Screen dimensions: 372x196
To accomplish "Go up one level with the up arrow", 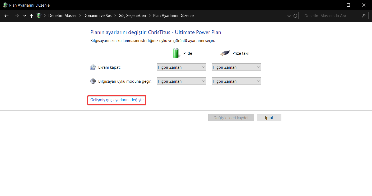I will tap(31, 16).
